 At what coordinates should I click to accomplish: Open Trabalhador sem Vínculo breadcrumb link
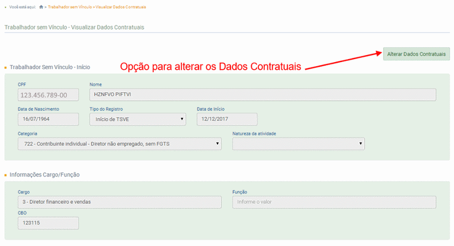point(70,7)
